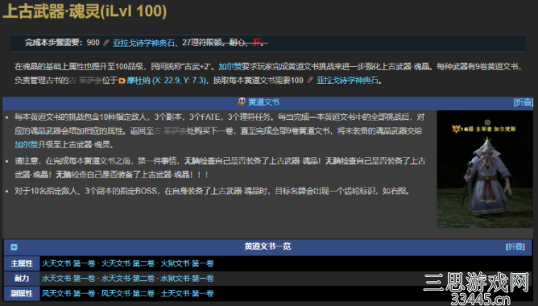Image resolution: width=538 pixels, height=306 pixels.
Task: Open 水天文书·第一卷 link
Action: [68, 279]
